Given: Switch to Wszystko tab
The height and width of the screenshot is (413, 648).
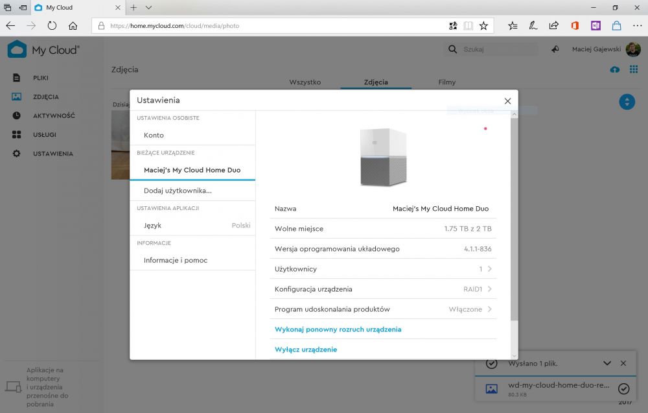Looking at the screenshot, I should pyautogui.click(x=305, y=82).
